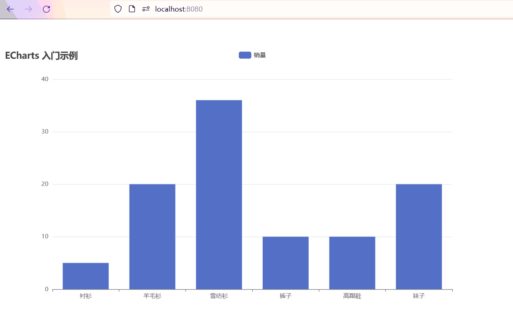Go back using the browser back arrow
The image size is (513, 310).
click(x=10, y=9)
